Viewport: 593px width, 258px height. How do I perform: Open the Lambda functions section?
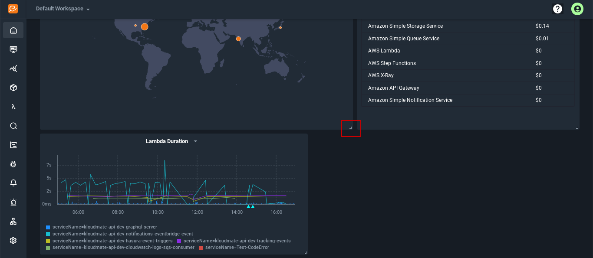tap(13, 107)
